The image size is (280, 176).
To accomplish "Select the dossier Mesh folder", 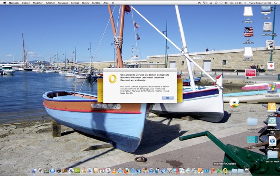I will pos(272,155).
